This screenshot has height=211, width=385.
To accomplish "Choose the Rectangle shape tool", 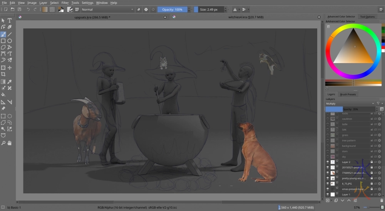I will (x=3, y=41).
